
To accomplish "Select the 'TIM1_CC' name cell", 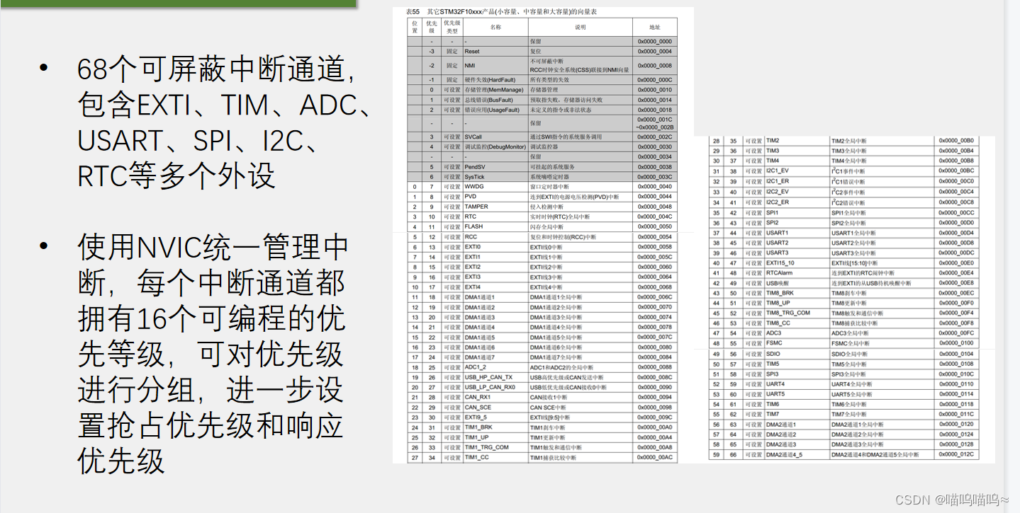I will 495,458.
